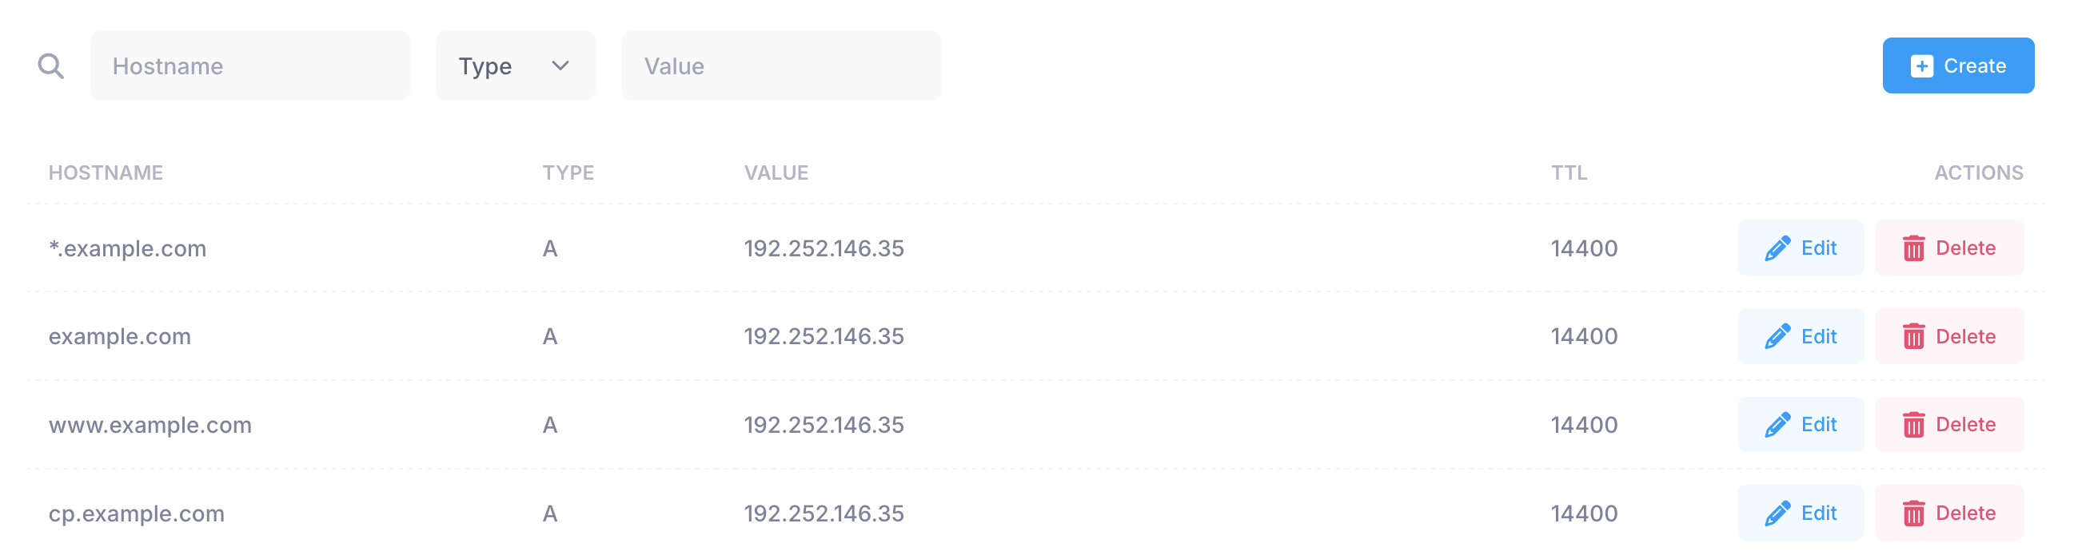Click the Type dropdown chevron arrow
Viewport: 2074px width, 551px height.
pos(560,66)
